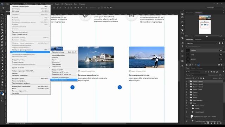Open the 'Фильтр' menu
The height and width of the screenshot is (127, 225).
coord(57,4)
